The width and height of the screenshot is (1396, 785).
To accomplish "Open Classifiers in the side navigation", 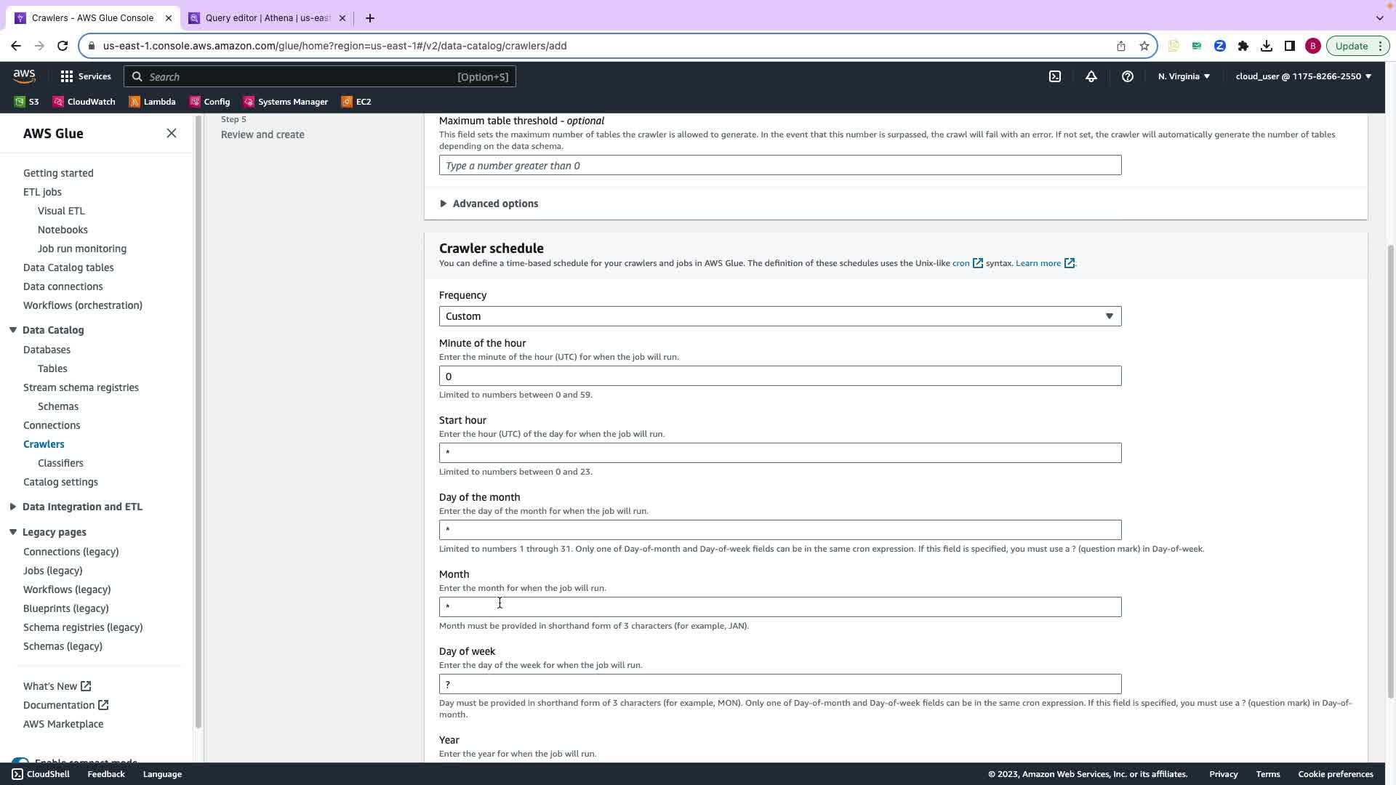I will (60, 463).
